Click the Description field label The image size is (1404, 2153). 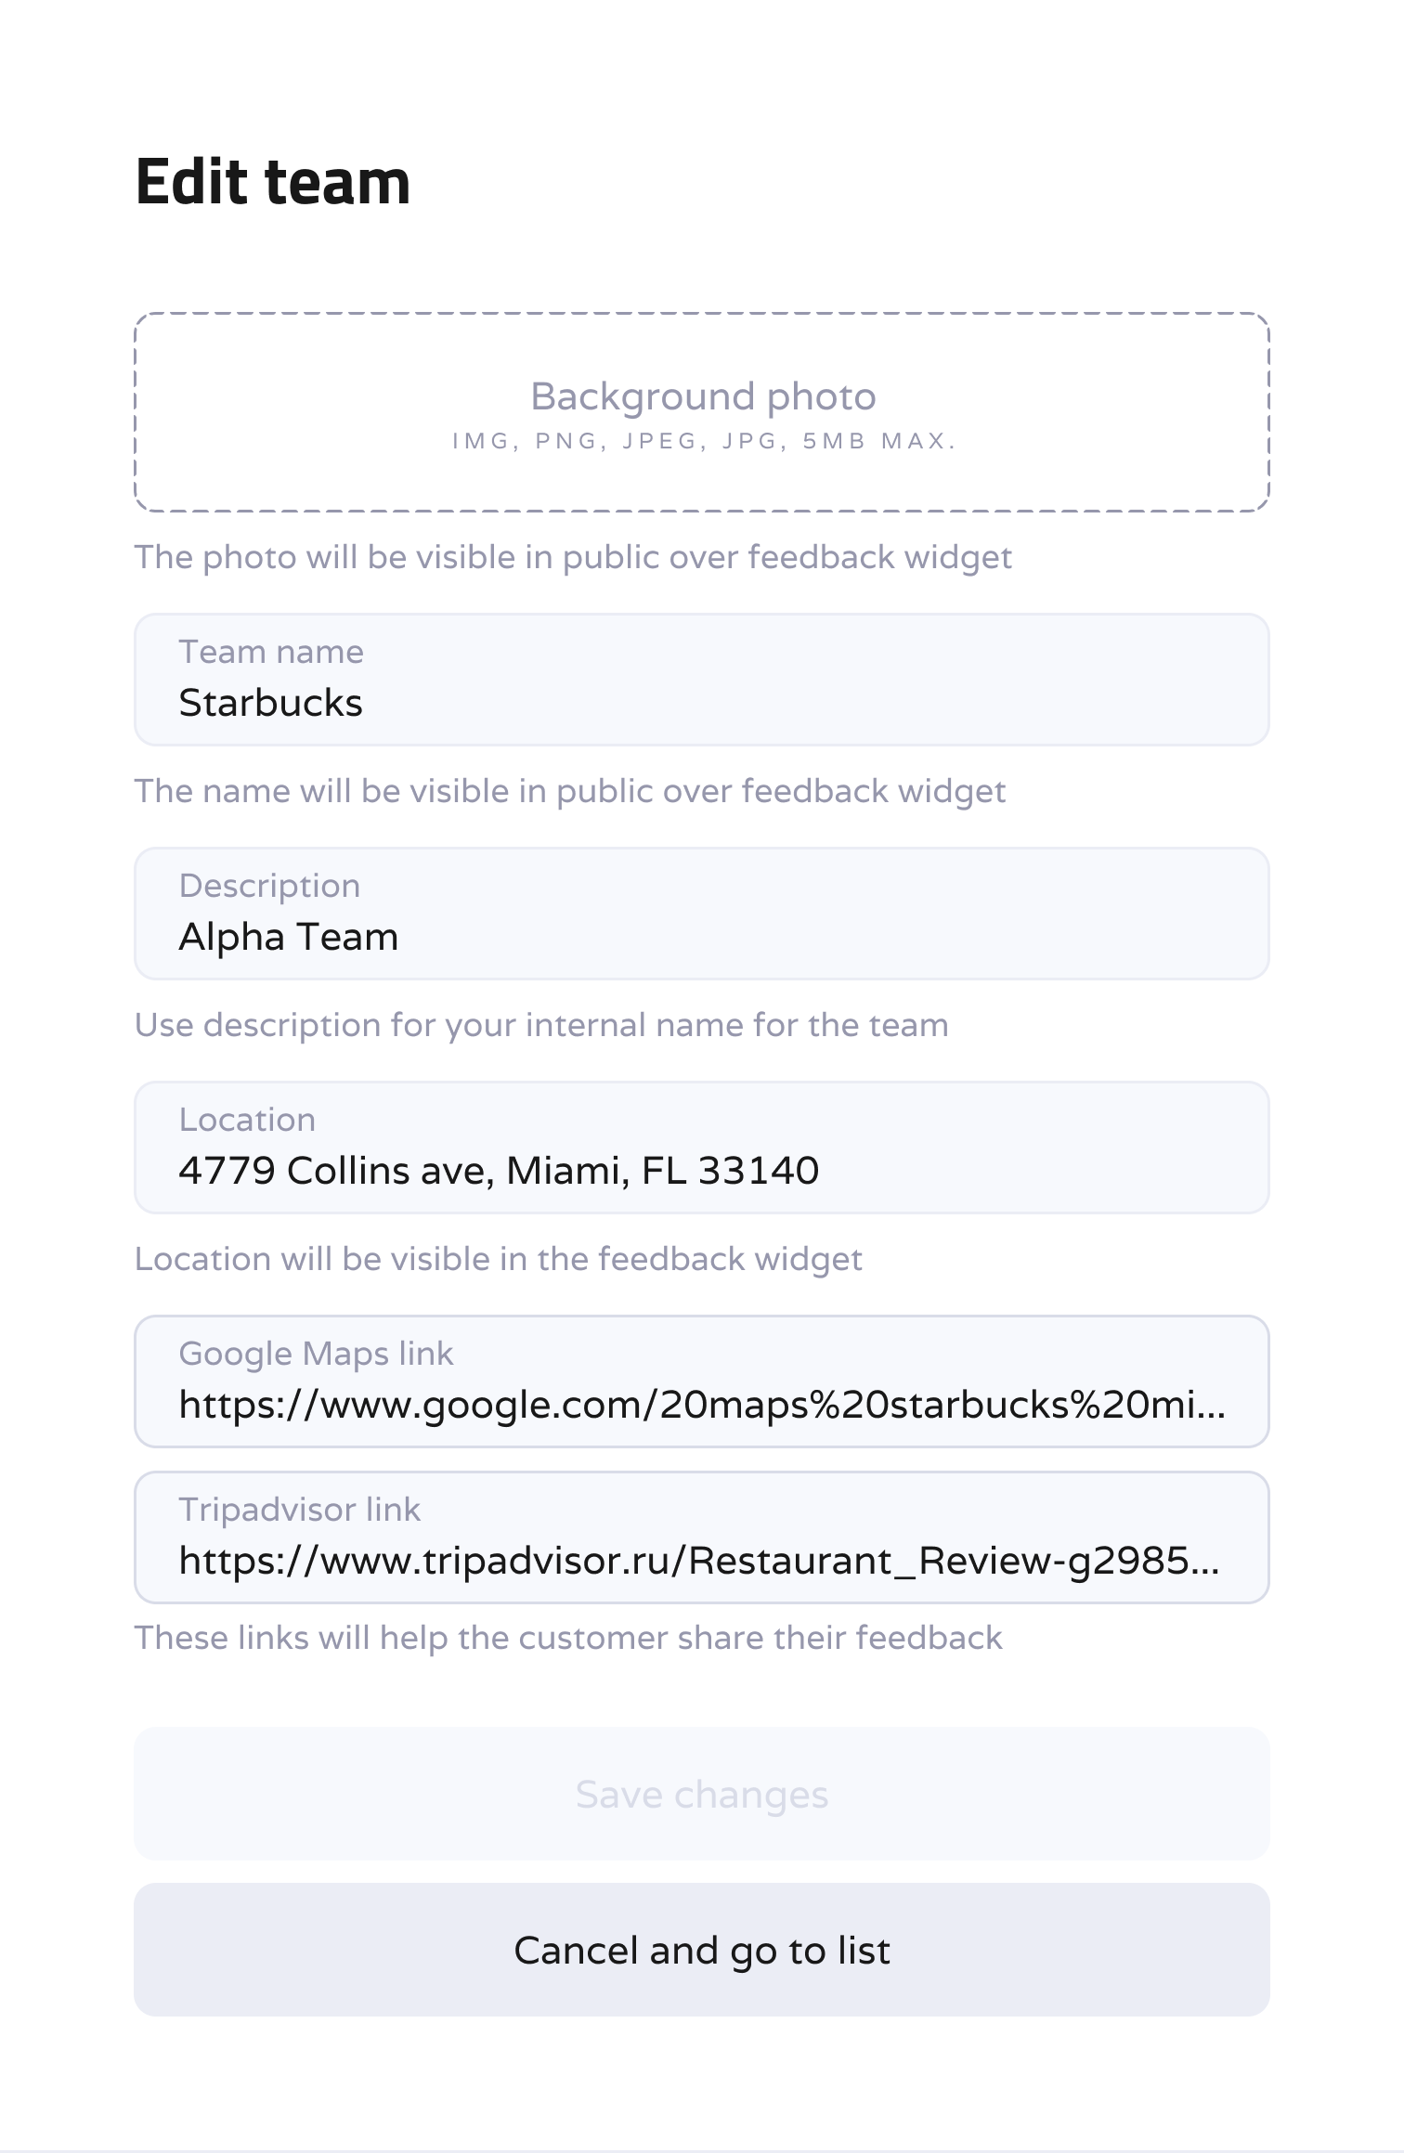(269, 886)
